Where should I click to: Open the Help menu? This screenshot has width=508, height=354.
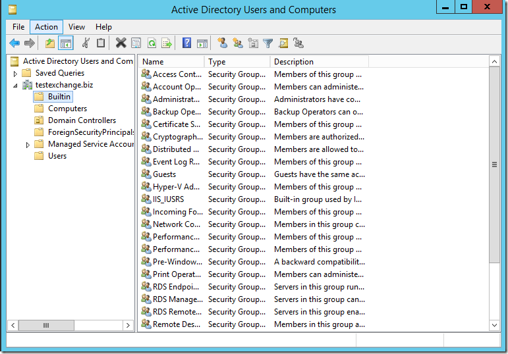[x=103, y=27]
